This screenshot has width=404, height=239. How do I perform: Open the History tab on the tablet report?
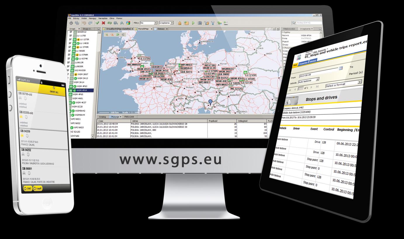pos(313,61)
